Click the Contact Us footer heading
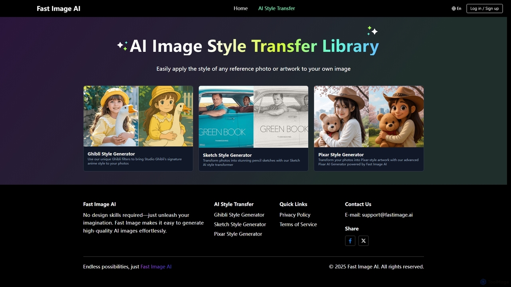Viewport: 511px width, 287px height. point(358,204)
